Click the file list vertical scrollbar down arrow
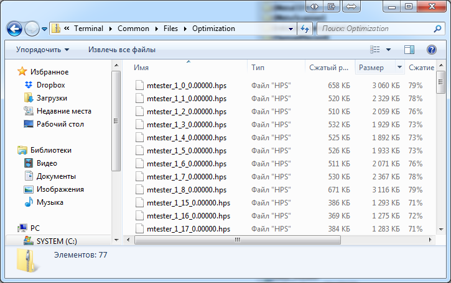The height and width of the screenshot is (283, 451). point(441,230)
